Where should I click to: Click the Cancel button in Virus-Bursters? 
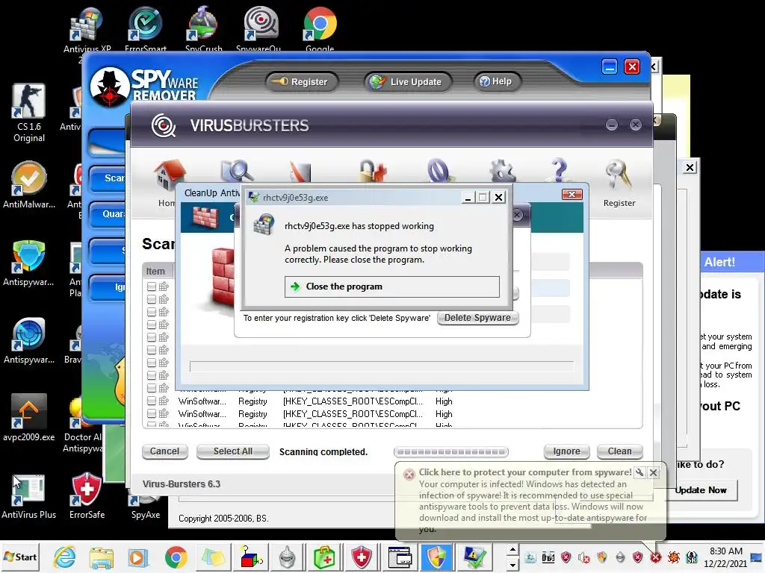click(x=164, y=451)
